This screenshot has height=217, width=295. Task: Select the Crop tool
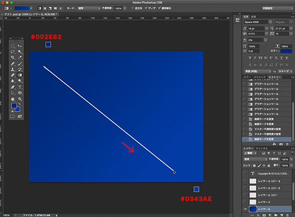coord(13,57)
